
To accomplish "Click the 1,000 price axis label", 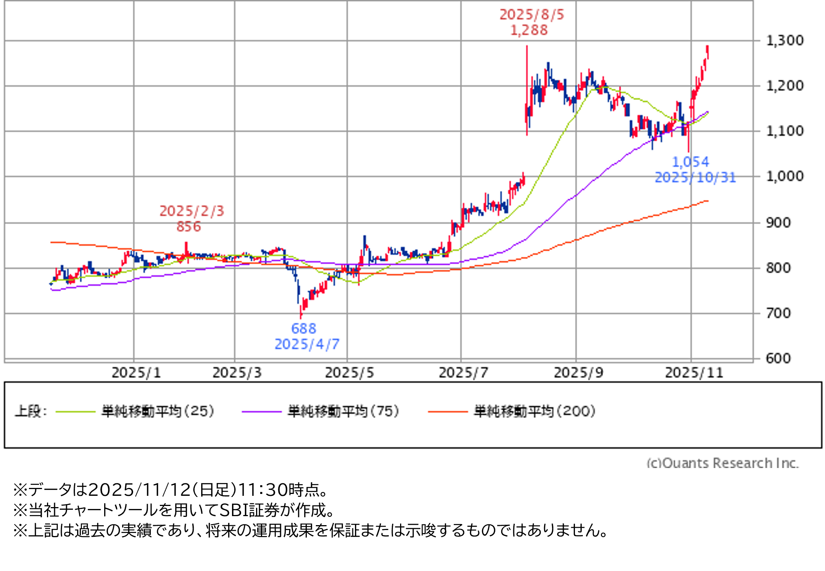I will 785,176.
